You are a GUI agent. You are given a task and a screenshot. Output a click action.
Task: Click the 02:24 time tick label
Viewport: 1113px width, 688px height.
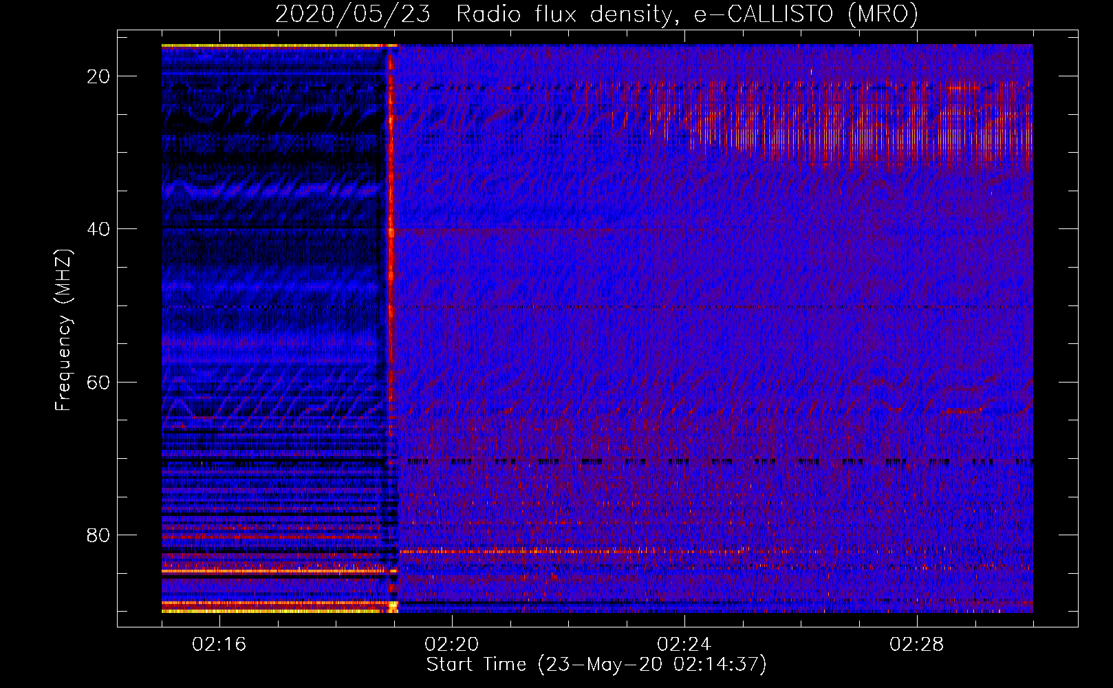(684, 645)
